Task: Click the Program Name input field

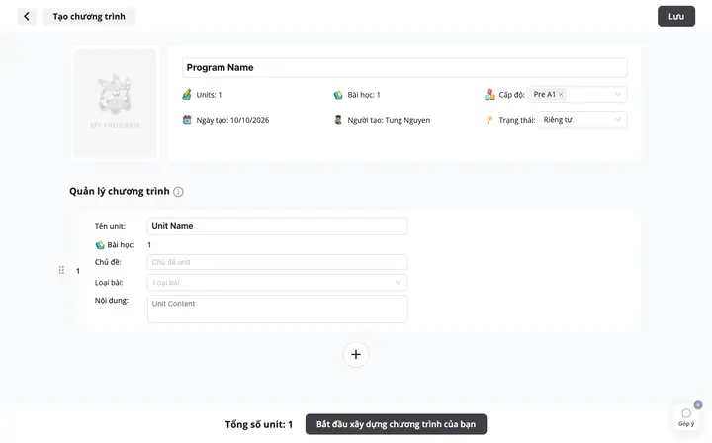Action: [x=404, y=67]
